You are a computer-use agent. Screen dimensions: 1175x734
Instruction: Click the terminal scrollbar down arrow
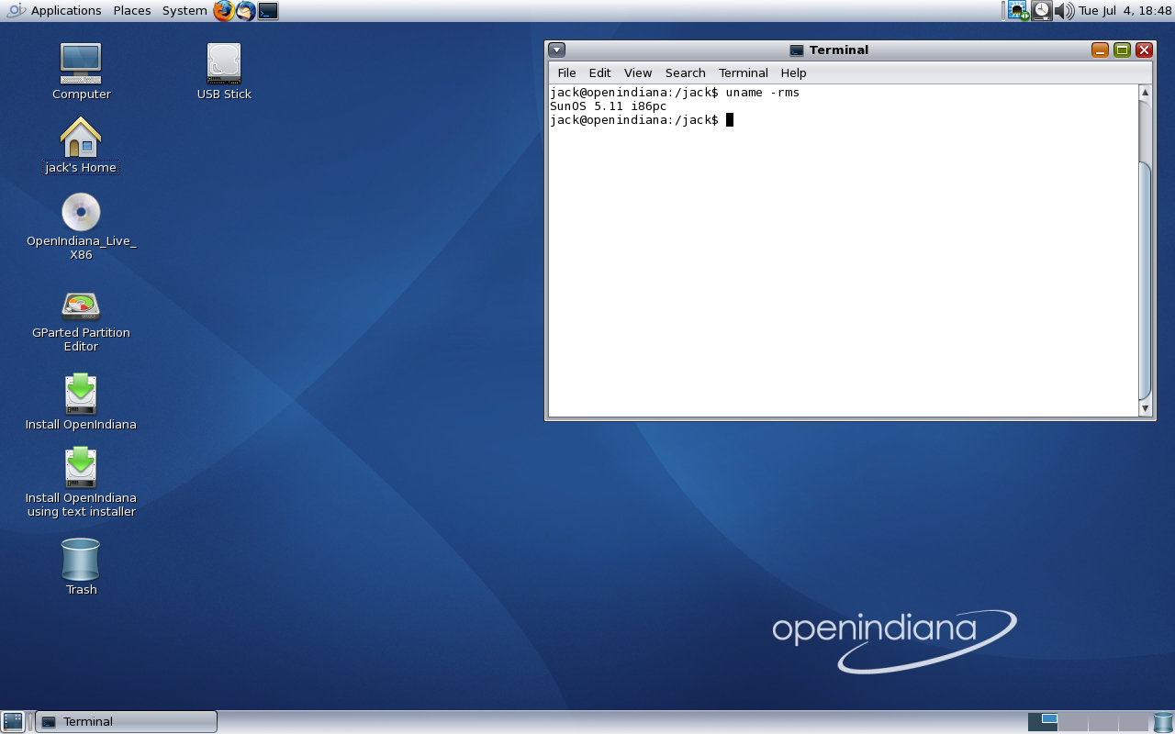[1145, 408]
